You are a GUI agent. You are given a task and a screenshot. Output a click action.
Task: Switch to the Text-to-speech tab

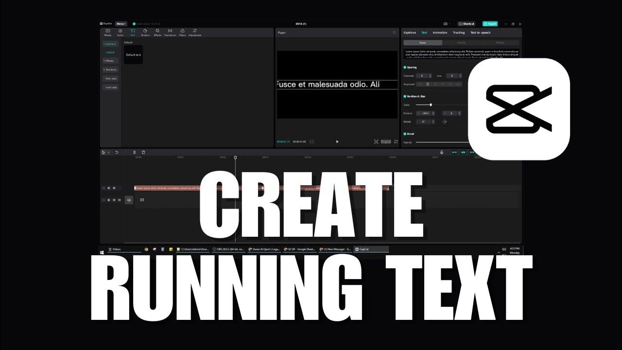click(481, 33)
